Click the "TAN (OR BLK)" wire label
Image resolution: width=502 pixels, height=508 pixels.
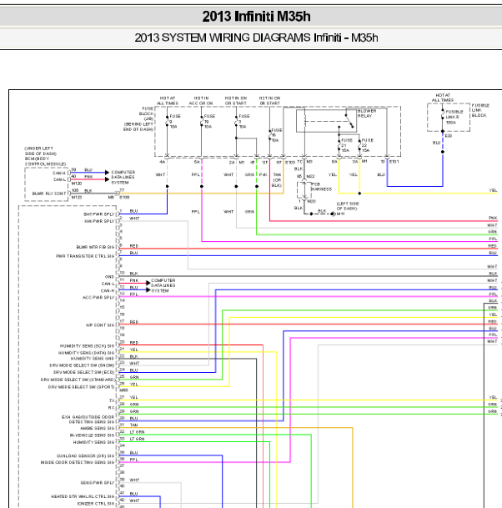click(277, 180)
